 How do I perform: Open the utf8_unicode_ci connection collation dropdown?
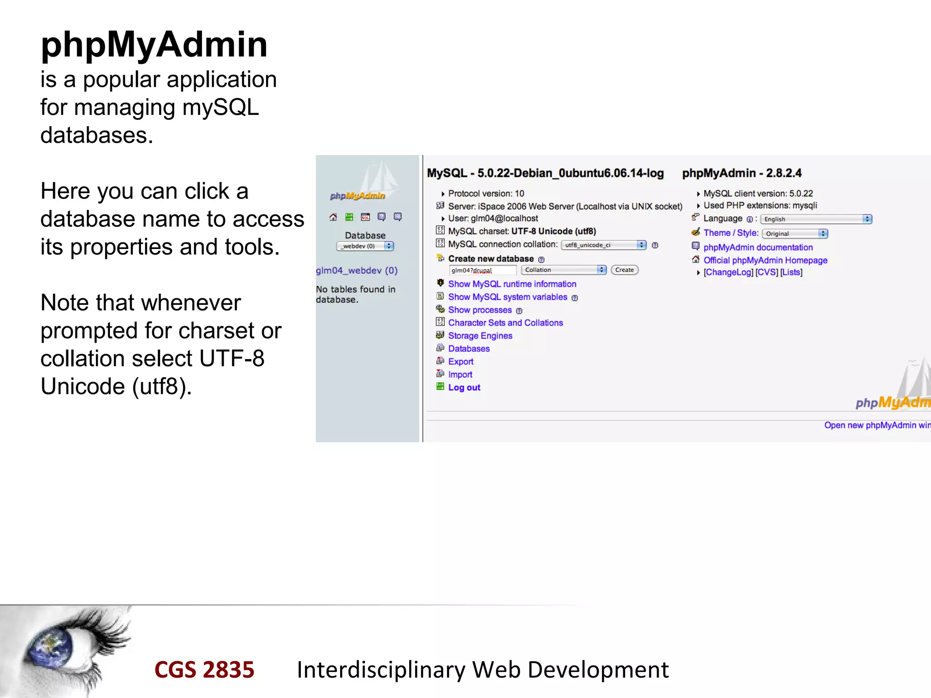coord(604,245)
